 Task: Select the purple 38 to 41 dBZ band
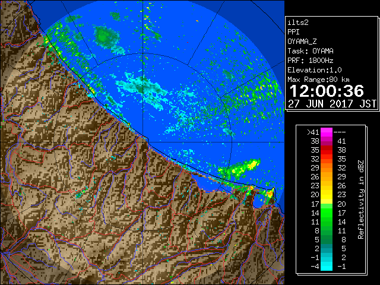point(327,141)
